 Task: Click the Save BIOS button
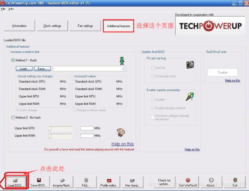coord(39,182)
